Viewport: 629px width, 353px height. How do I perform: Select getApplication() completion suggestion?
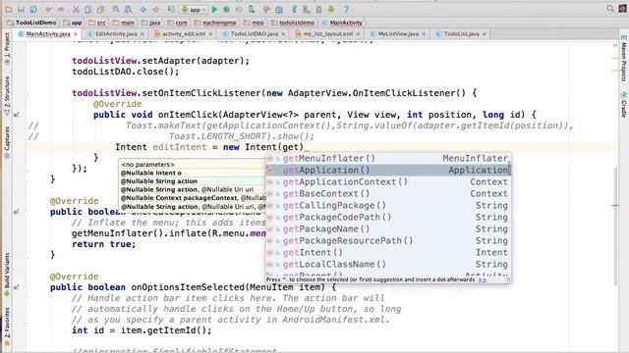pyautogui.click(x=388, y=170)
